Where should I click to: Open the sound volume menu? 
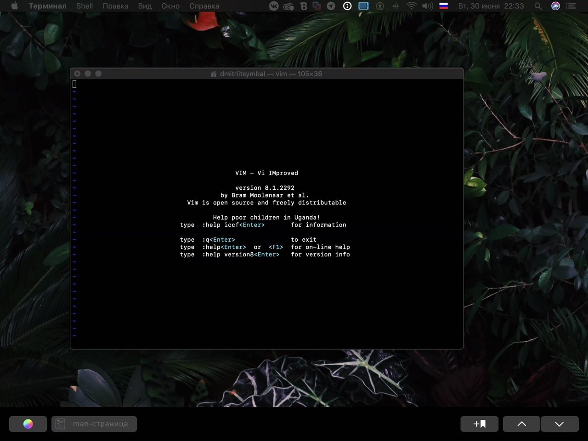[428, 6]
